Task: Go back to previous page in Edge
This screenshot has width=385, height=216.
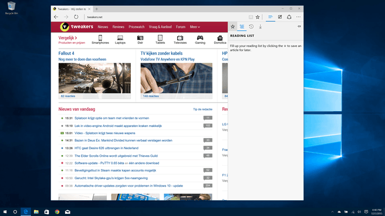Action: point(56,17)
